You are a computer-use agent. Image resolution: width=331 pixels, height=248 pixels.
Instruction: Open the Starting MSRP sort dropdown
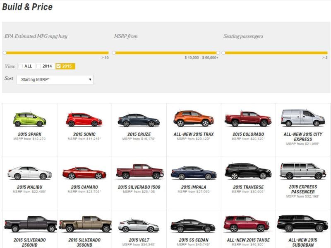coord(55,79)
